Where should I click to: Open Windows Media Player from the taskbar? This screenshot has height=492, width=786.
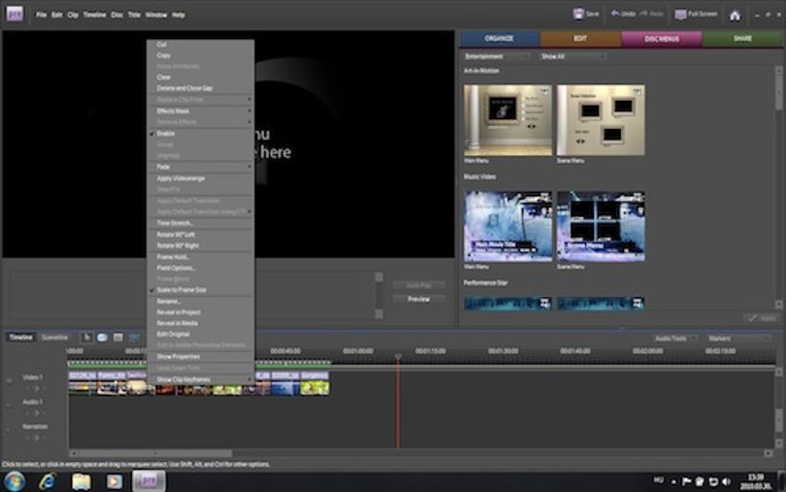115,481
